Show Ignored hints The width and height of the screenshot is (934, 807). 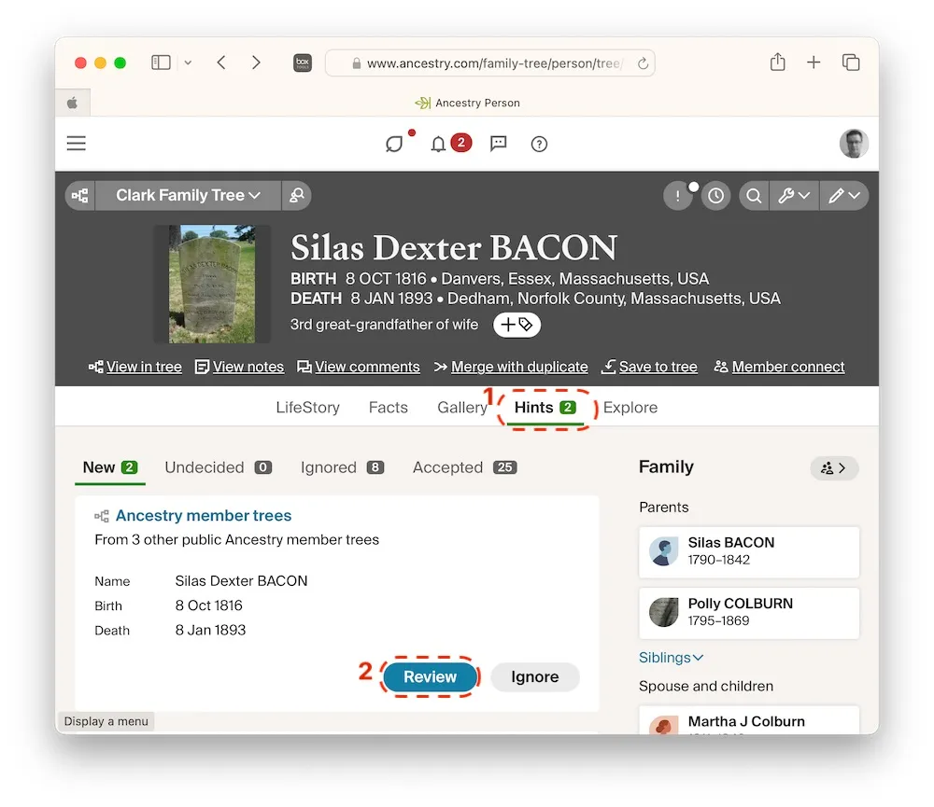(342, 467)
